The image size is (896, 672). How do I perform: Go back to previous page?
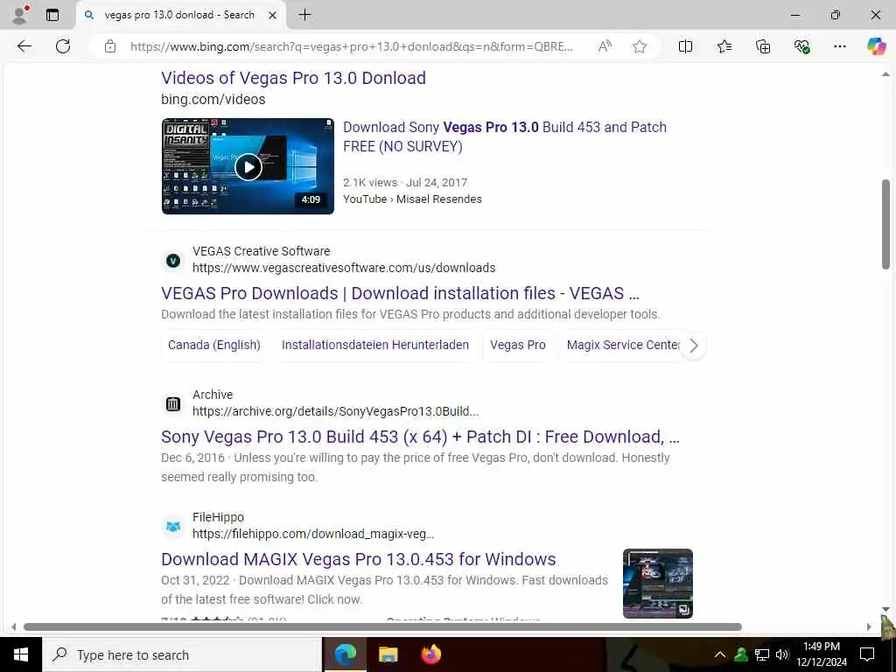click(24, 46)
